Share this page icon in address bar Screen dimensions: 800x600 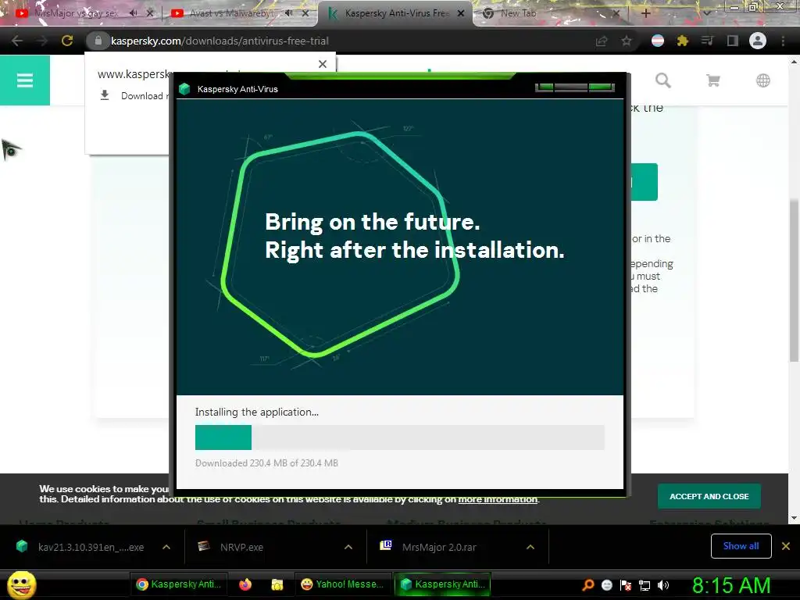coord(602,41)
